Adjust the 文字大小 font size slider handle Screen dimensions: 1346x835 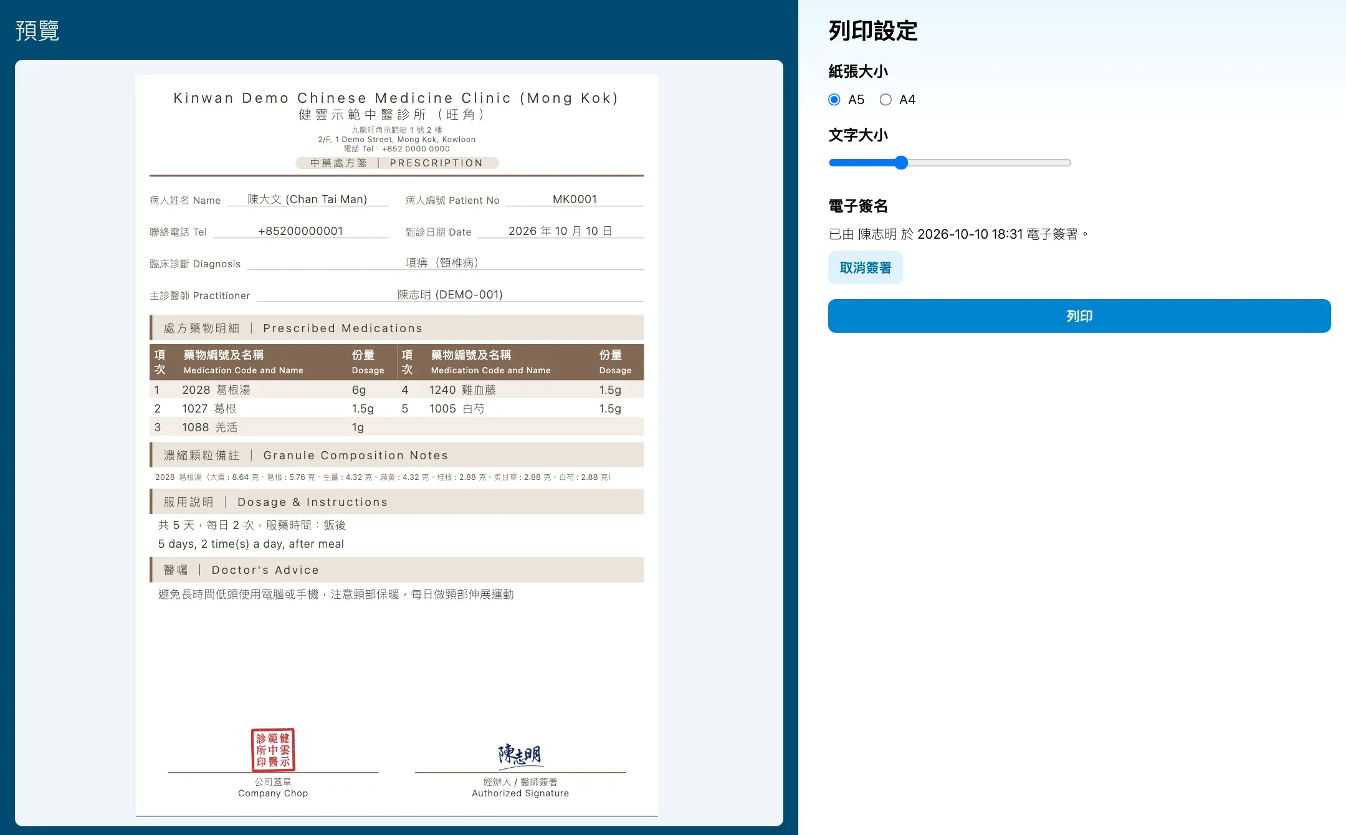(901, 163)
